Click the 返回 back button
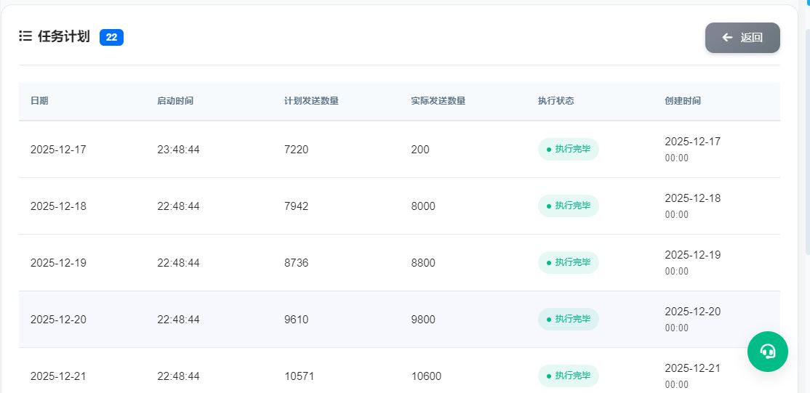810x393 pixels. click(742, 38)
